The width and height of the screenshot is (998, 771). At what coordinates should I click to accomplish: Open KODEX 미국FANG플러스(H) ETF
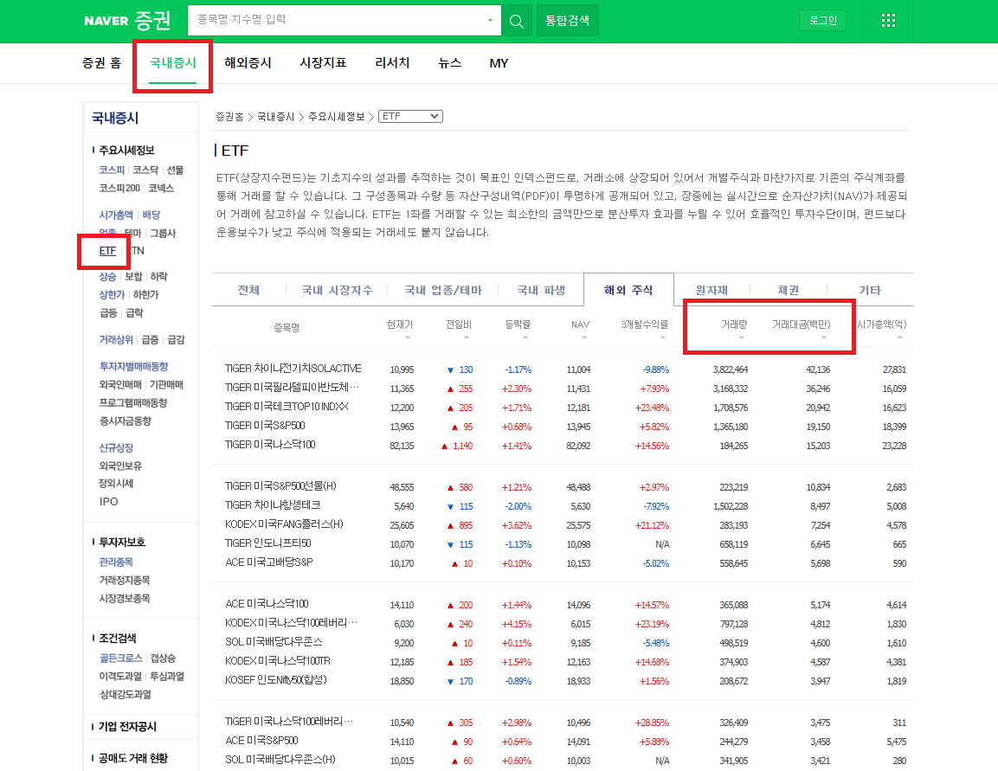point(284,524)
